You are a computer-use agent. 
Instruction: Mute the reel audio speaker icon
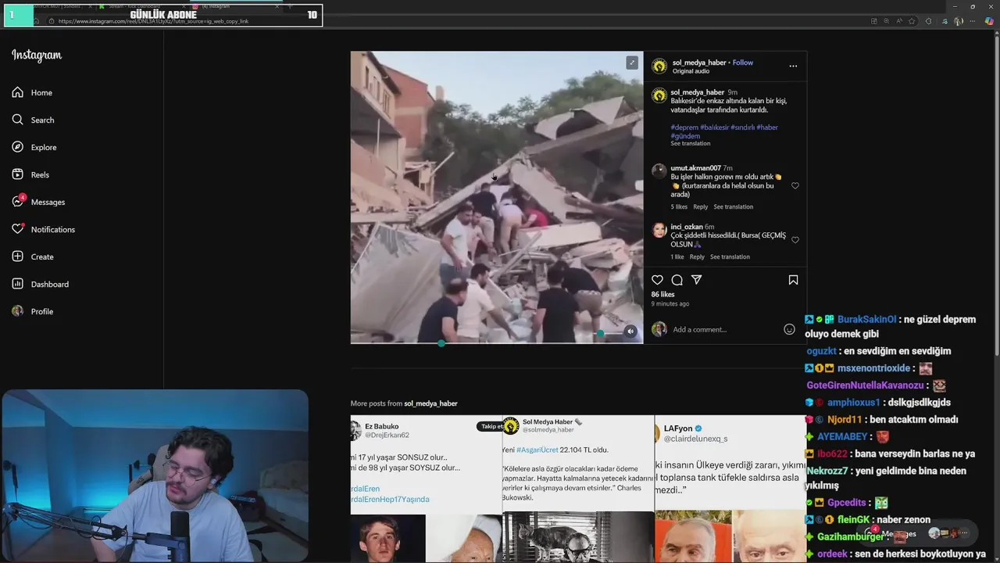click(x=630, y=331)
